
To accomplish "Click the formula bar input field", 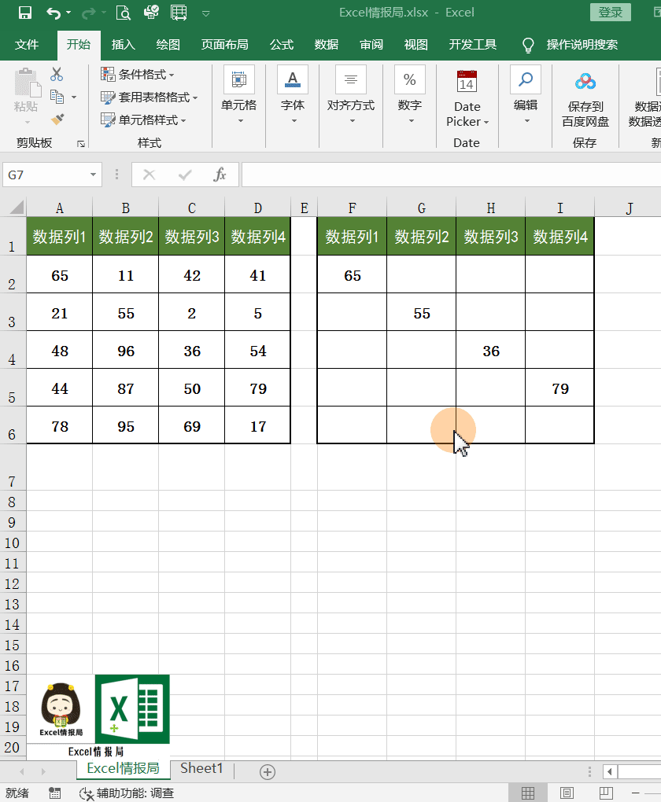I will click(x=451, y=175).
